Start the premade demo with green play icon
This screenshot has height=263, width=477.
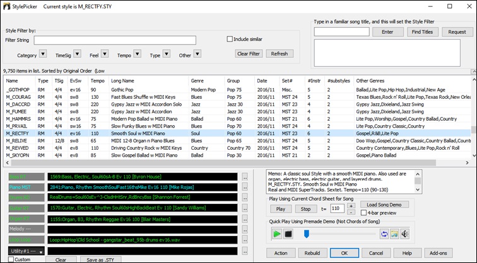pyautogui.click(x=277, y=234)
